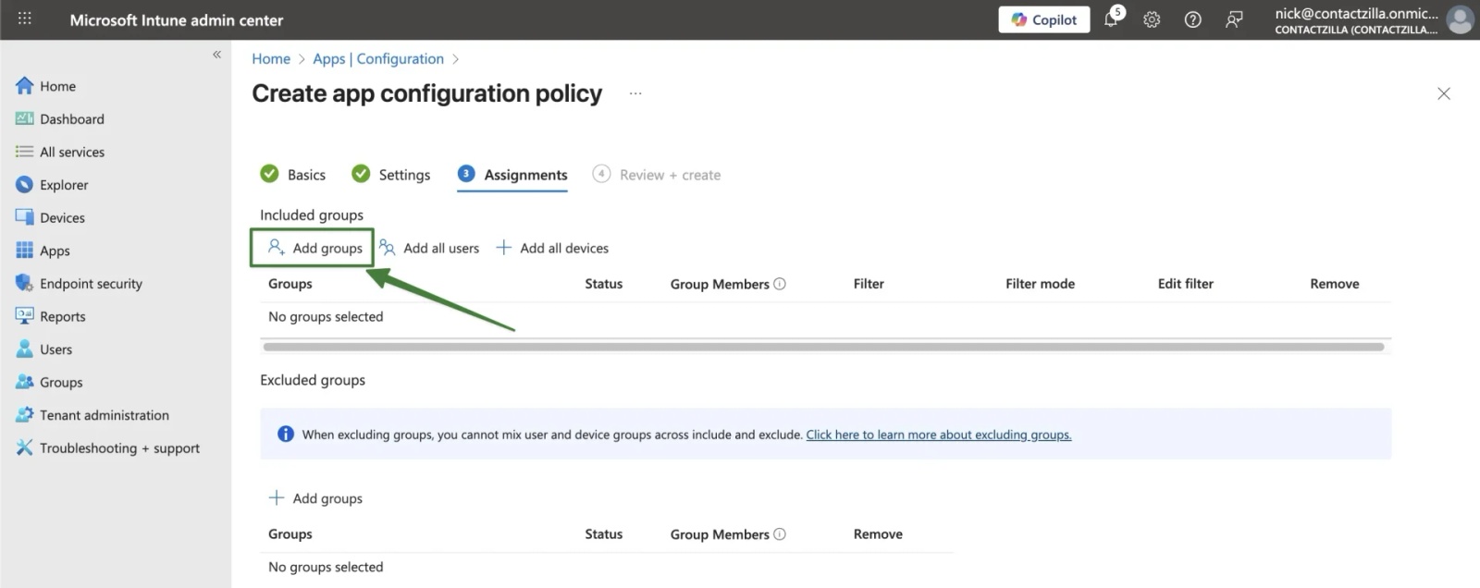Screen dimensions: 1480x588
Task: Open Copilot from the top bar
Action: click(x=1043, y=19)
